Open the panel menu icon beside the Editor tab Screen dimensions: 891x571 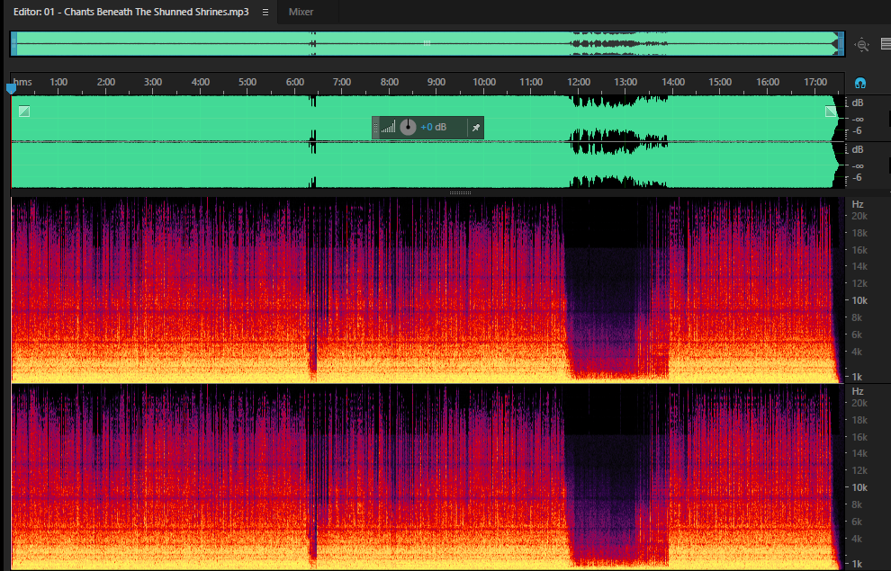click(265, 12)
